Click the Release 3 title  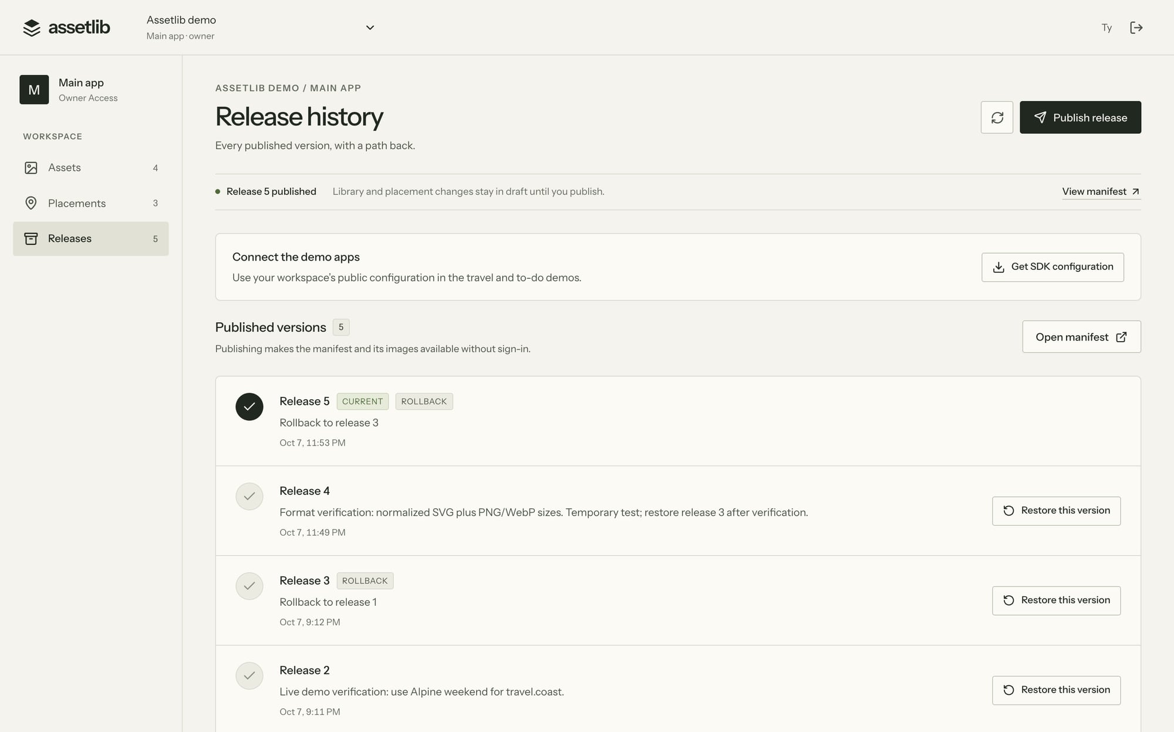pyautogui.click(x=304, y=581)
